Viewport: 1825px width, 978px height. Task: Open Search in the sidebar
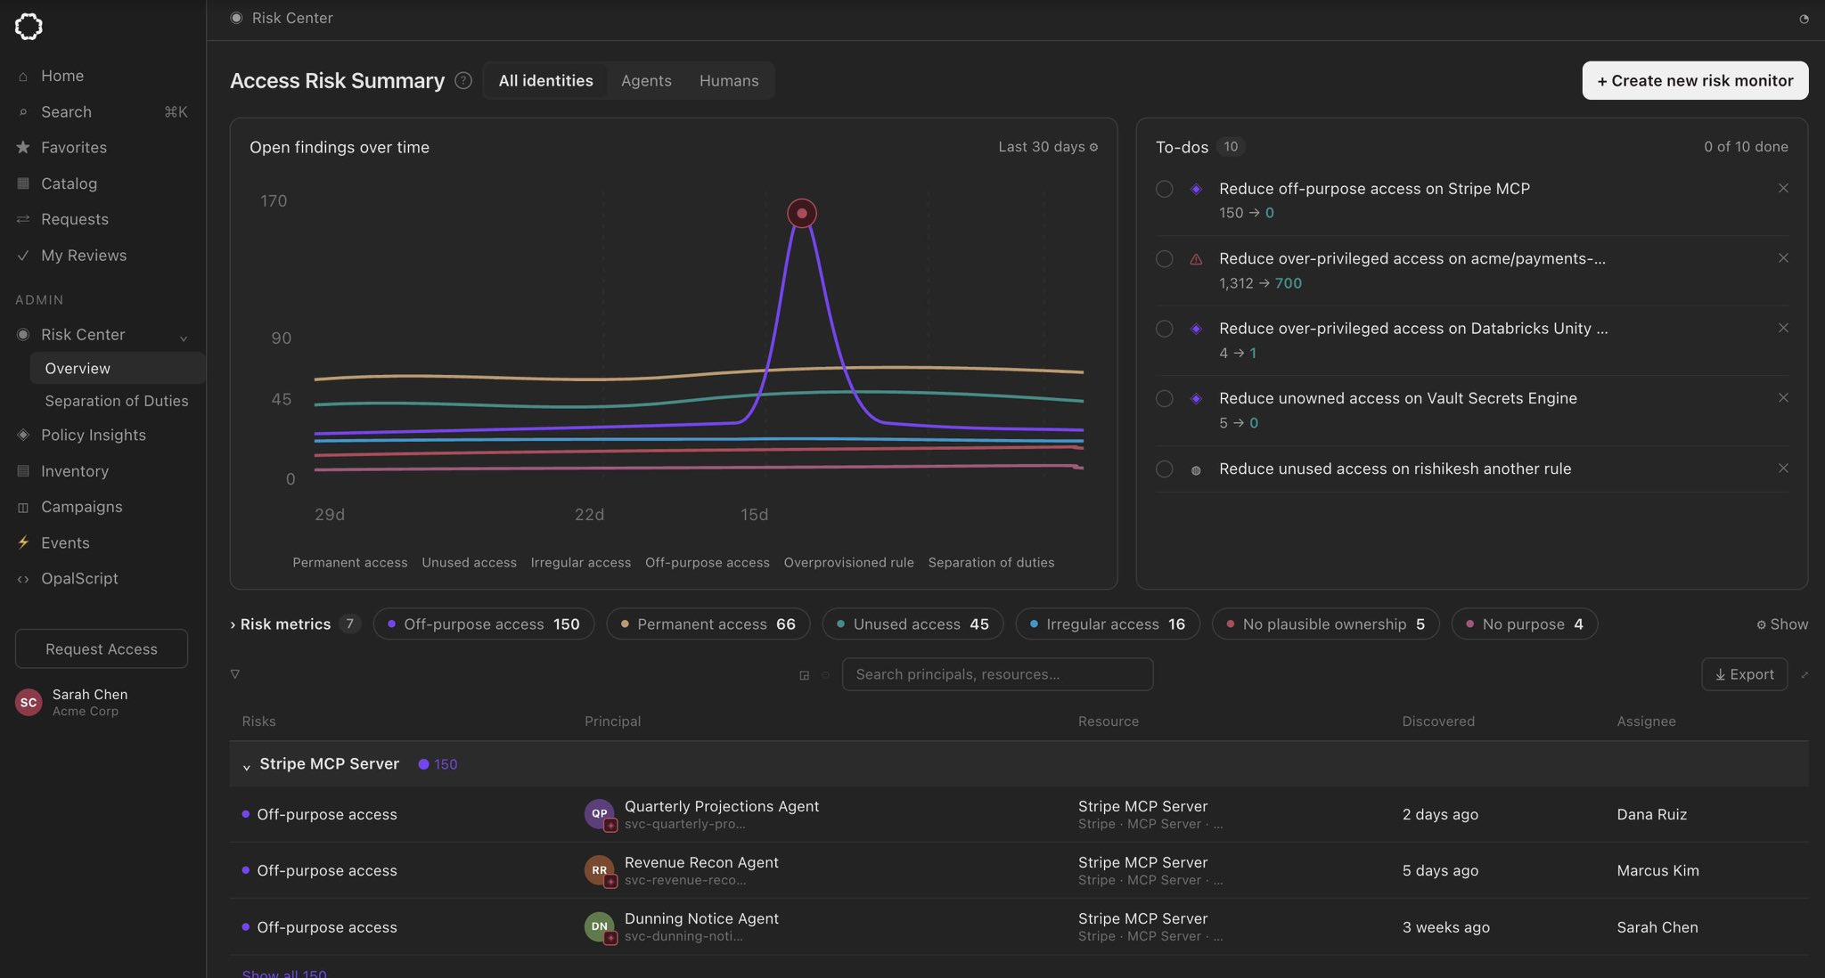coord(102,111)
